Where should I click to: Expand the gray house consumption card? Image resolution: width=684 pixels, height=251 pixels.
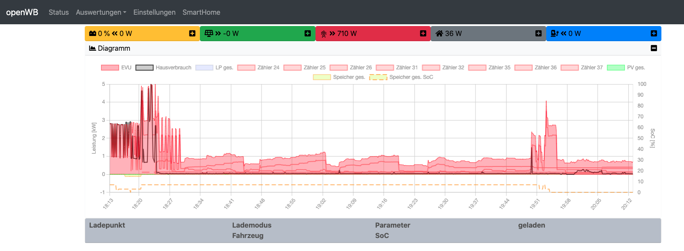pos(538,33)
